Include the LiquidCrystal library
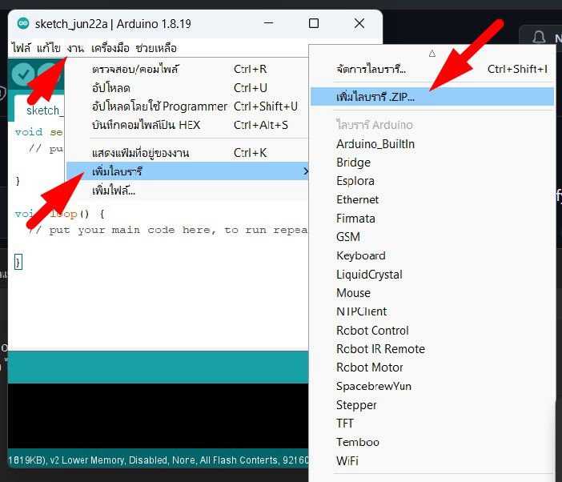Image resolution: width=562 pixels, height=482 pixels. [x=369, y=275]
